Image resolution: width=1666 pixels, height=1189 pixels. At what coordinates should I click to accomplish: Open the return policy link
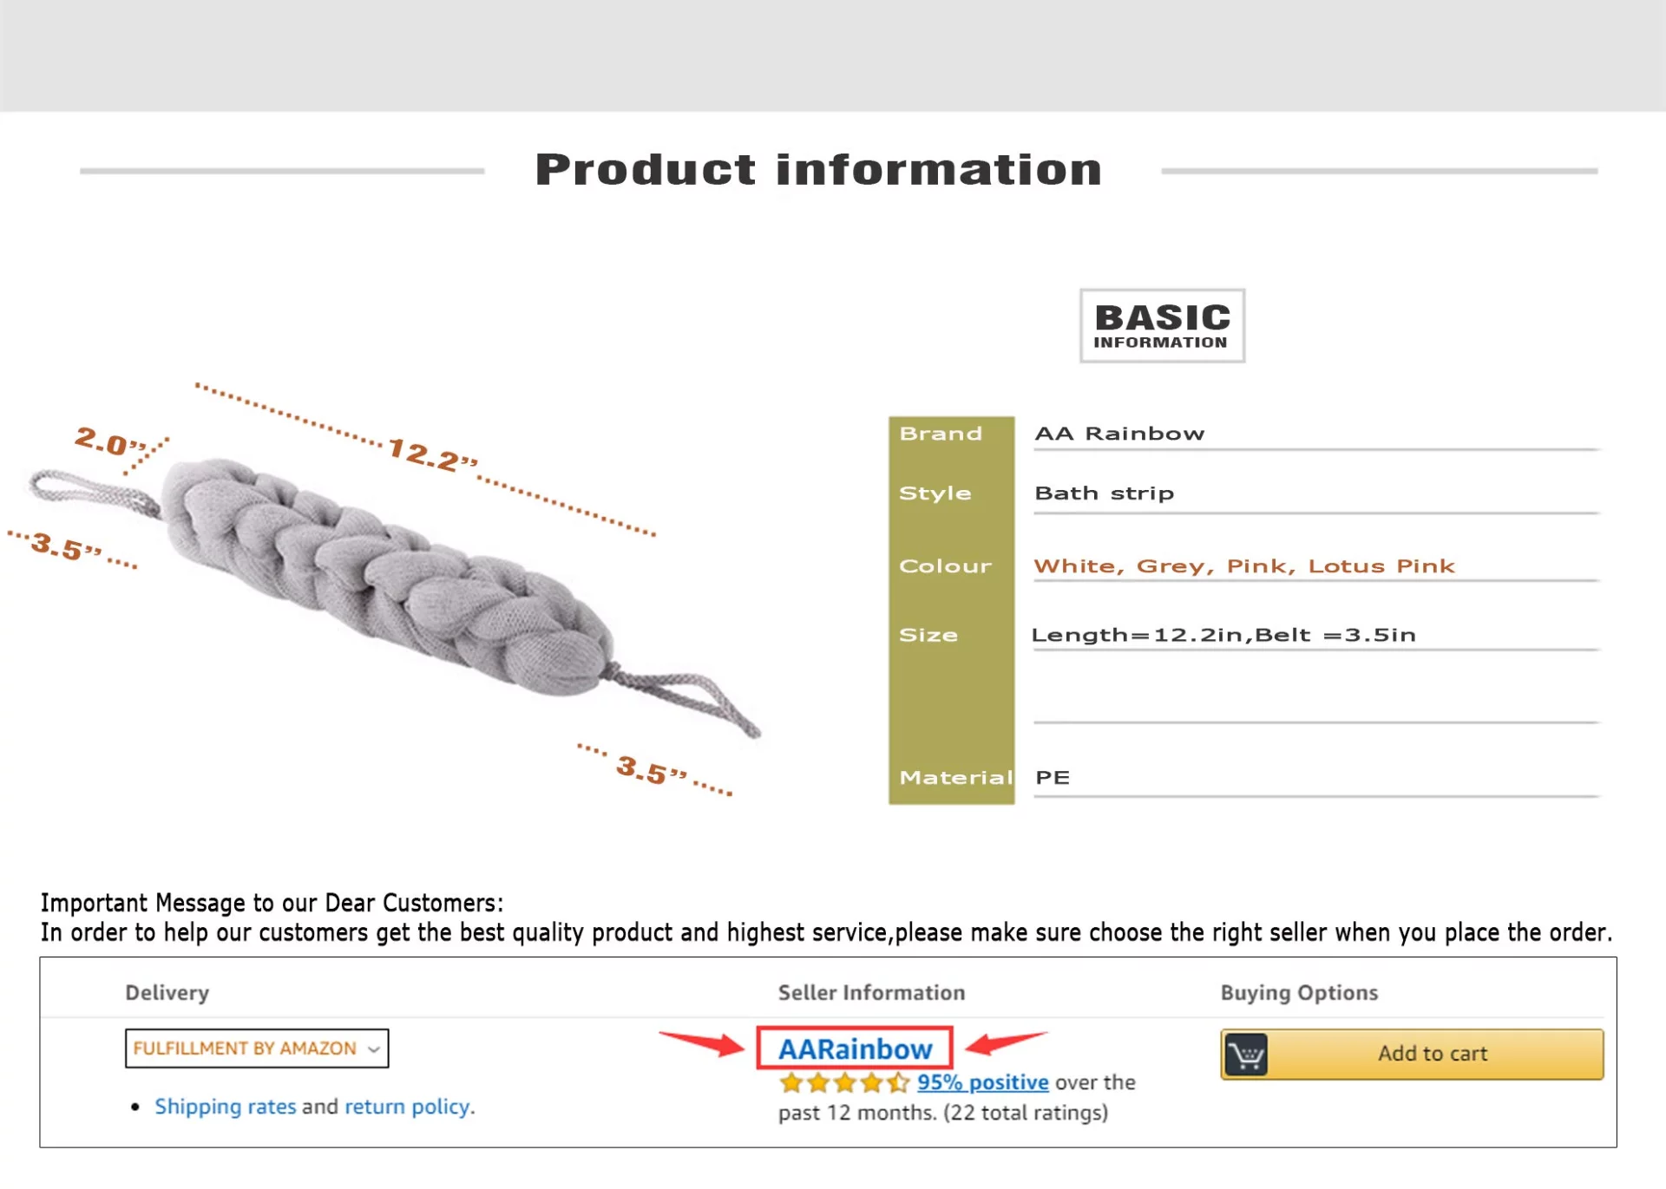(409, 1107)
